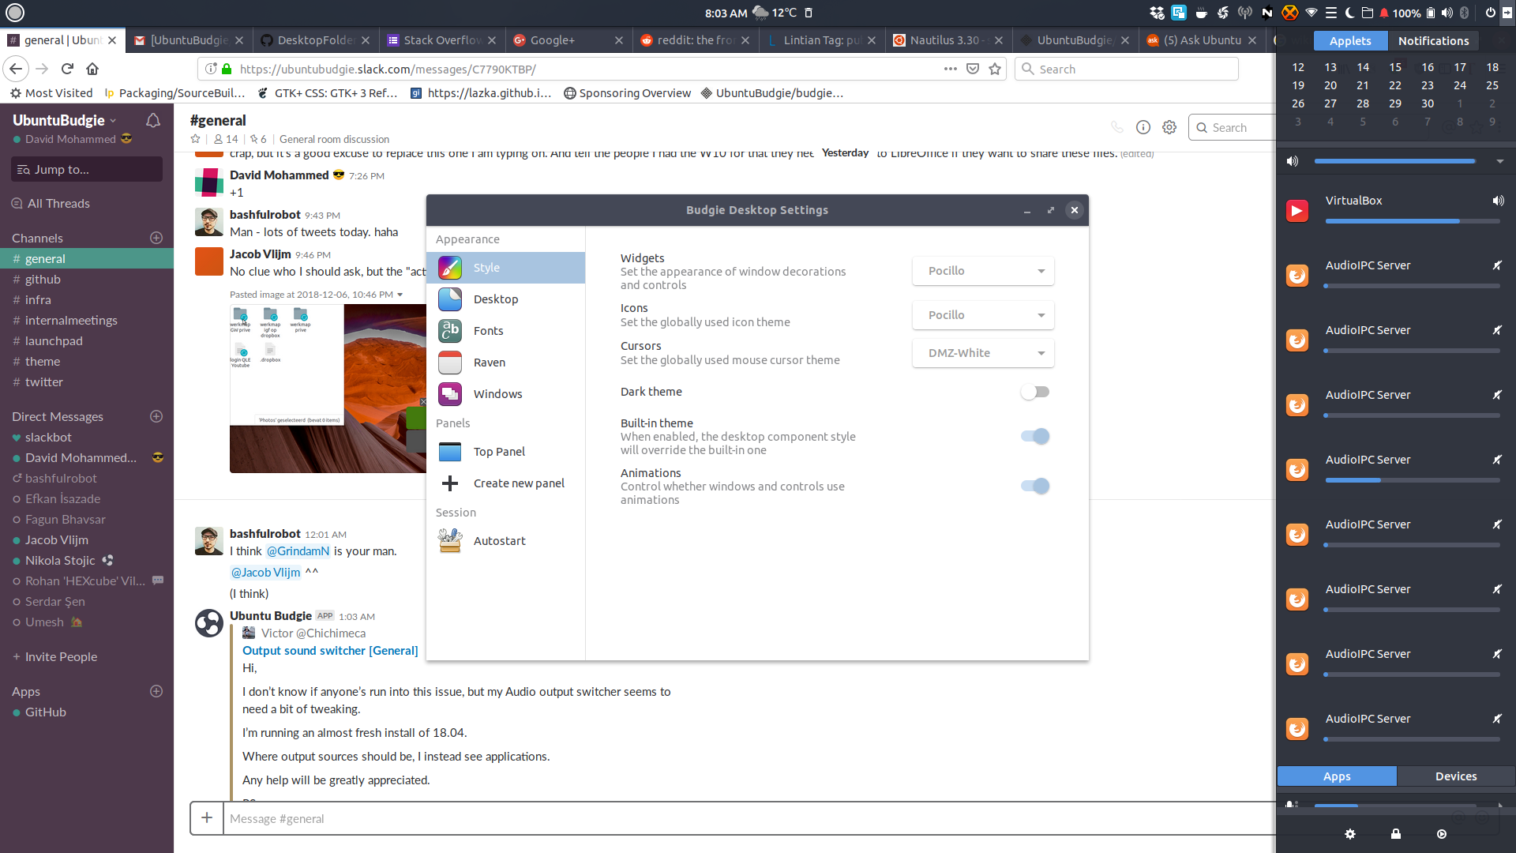Open pinned items icon showing 6
The height and width of the screenshot is (853, 1516).
pyautogui.click(x=259, y=139)
